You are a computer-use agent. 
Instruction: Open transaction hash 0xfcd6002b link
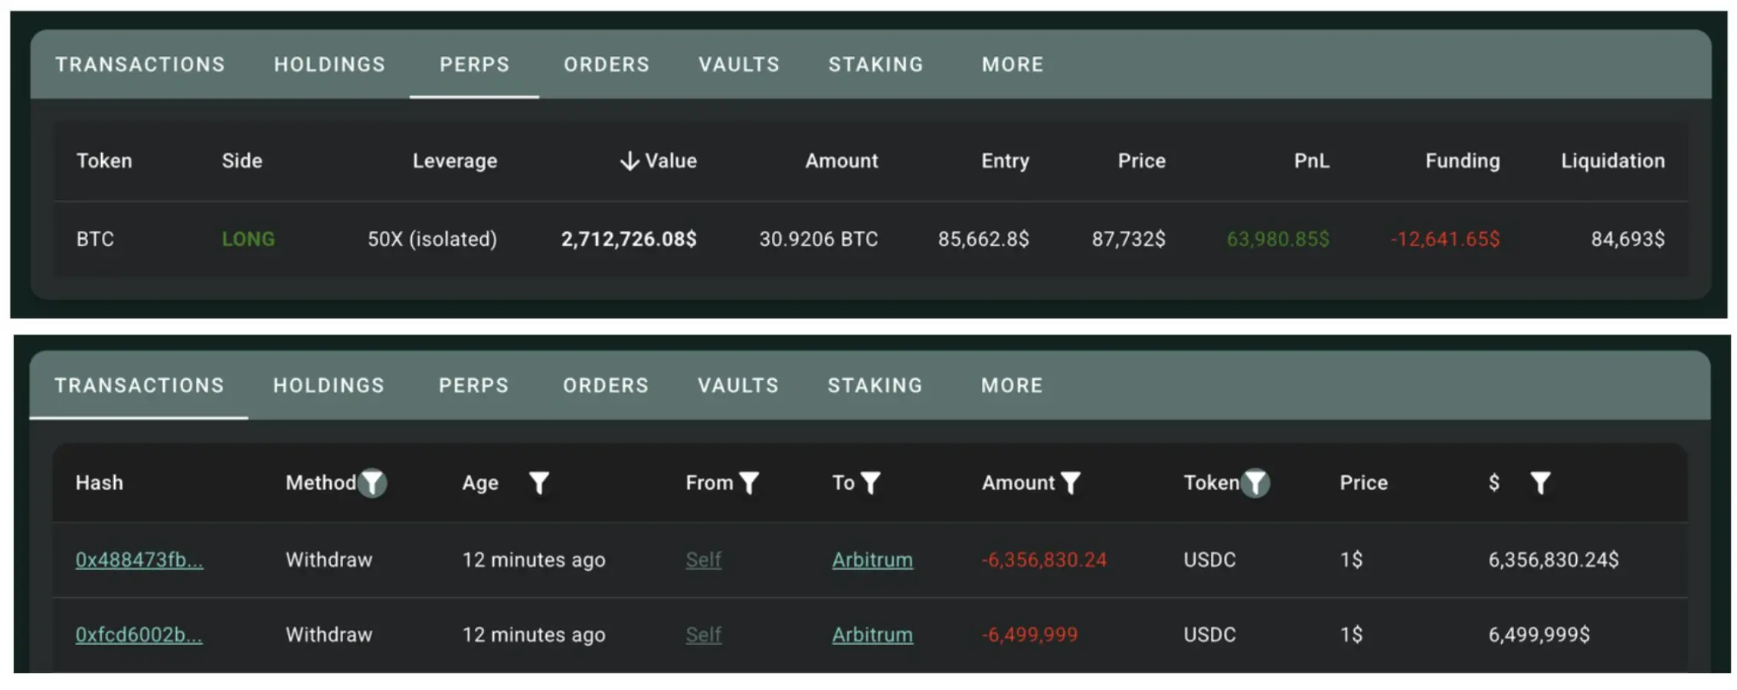[x=139, y=635]
